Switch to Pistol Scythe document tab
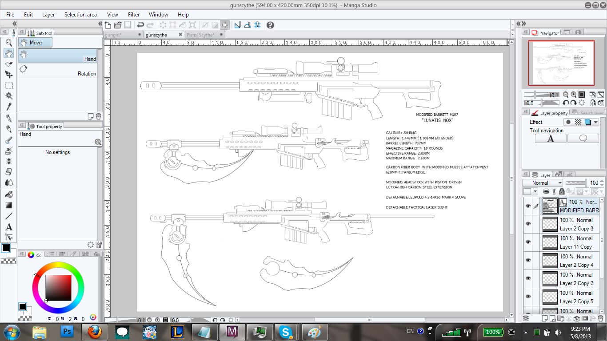Image resolution: width=607 pixels, height=341 pixels. (x=205, y=35)
